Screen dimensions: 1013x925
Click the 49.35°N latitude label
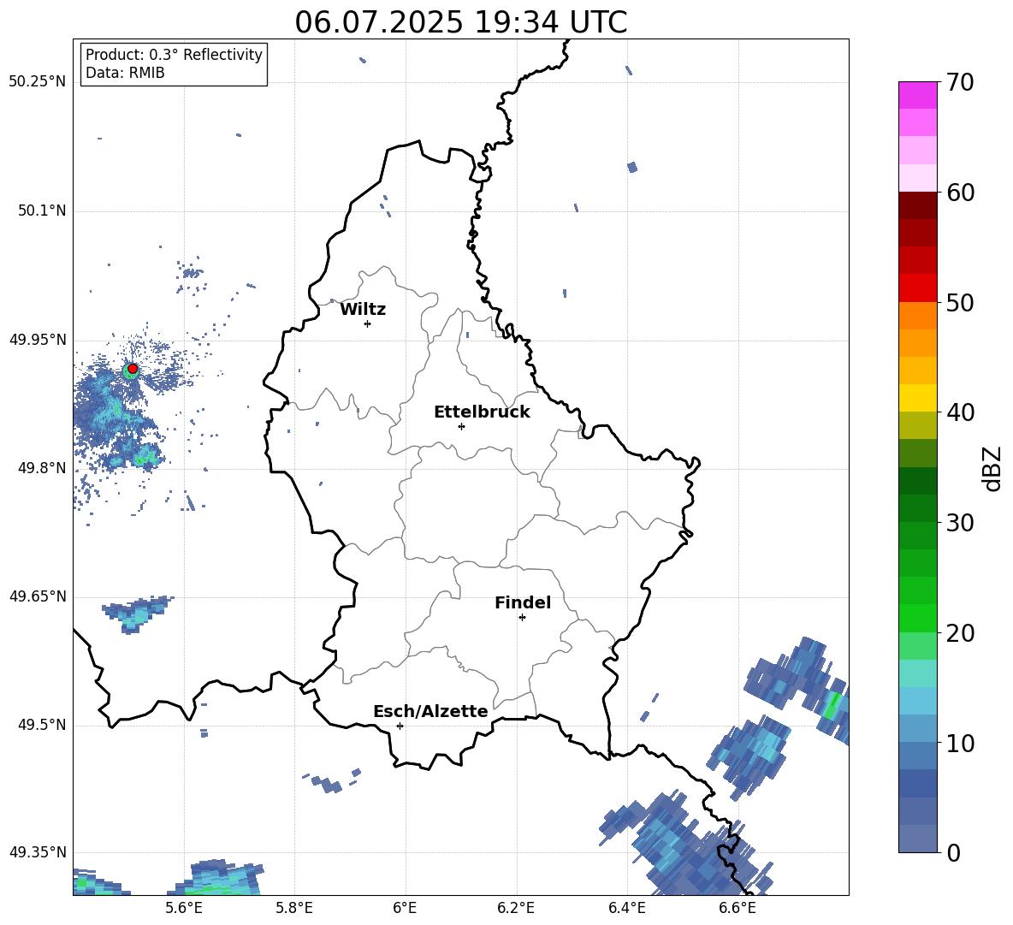tap(38, 852)
